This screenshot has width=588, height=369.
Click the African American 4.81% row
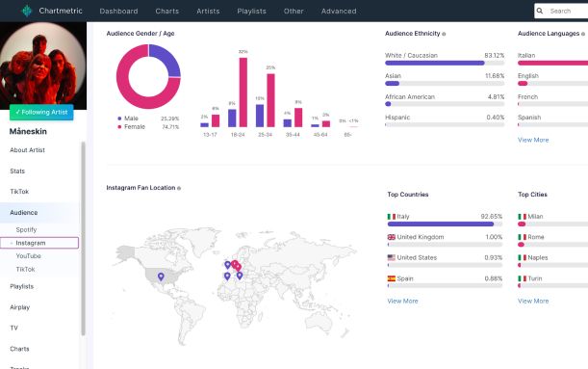pyautogui.click(x=445, y=100)
